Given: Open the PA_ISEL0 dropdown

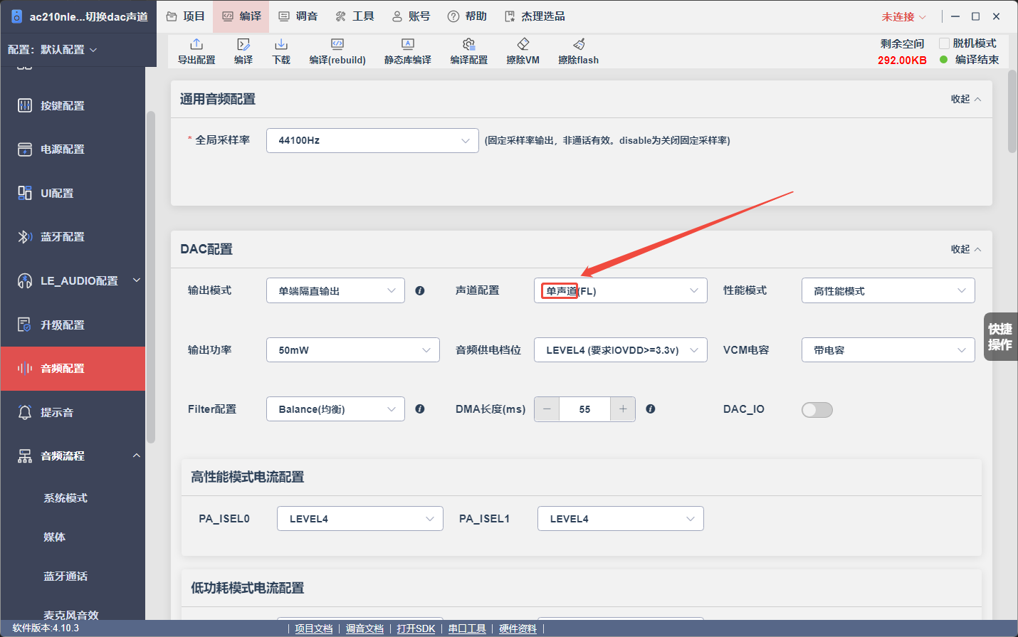Looking at the screenshot, I should point(360,519).
